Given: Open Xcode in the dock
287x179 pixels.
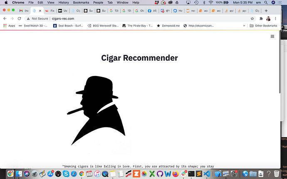Looking at the screenshot, I should [x=218, y=174].
